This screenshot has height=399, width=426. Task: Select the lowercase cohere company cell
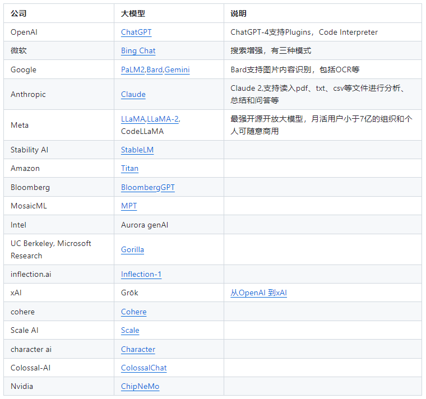59,312
